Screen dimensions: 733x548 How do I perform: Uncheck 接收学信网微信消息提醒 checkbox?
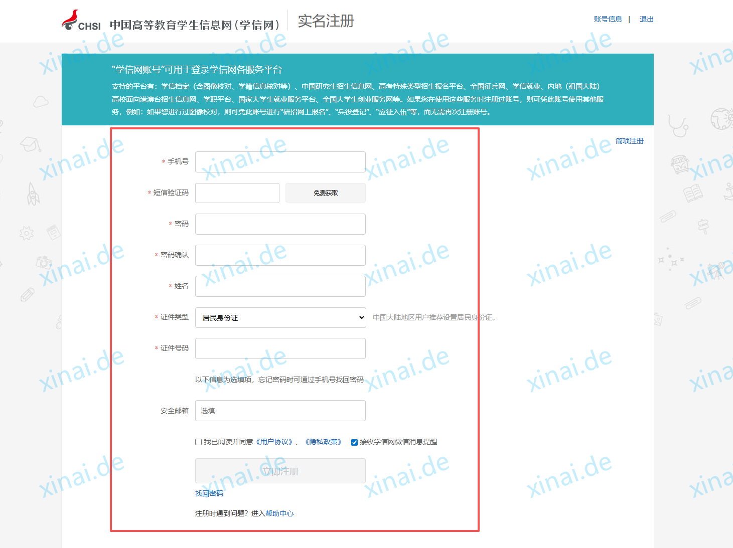point(354,442)
